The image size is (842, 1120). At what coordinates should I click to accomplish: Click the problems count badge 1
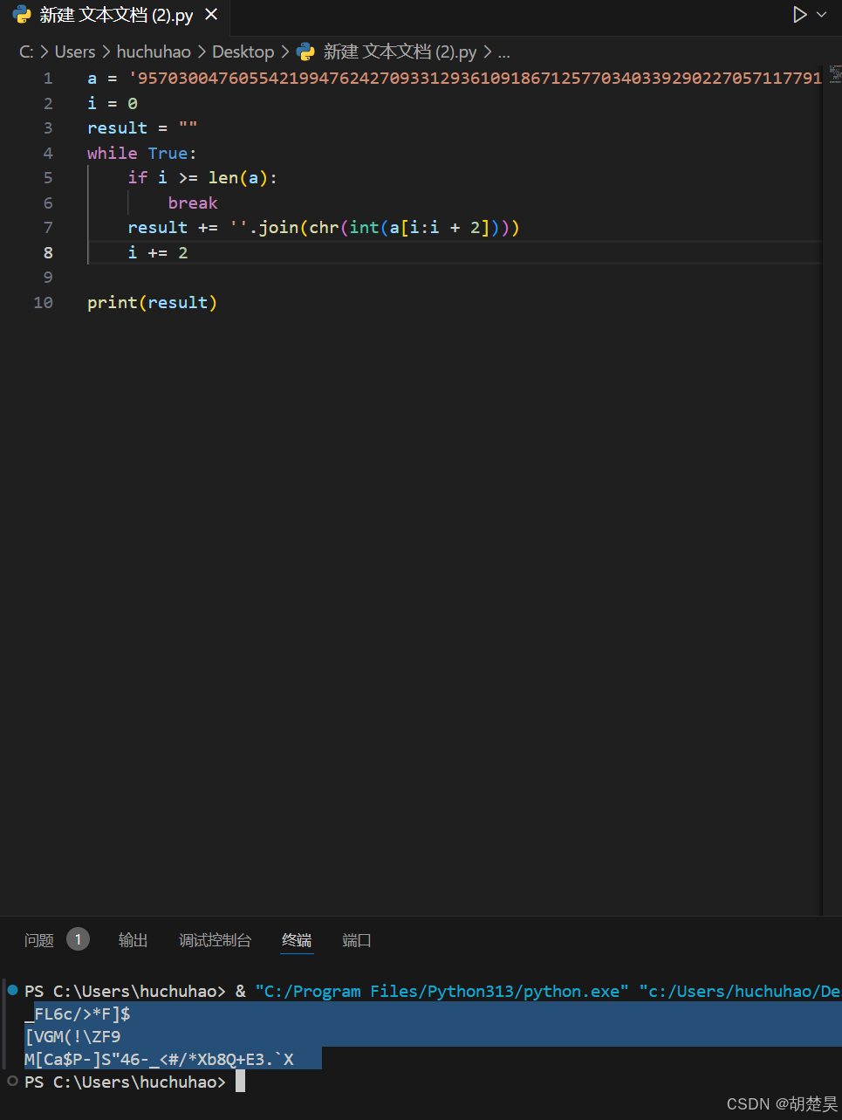point(78,939)
